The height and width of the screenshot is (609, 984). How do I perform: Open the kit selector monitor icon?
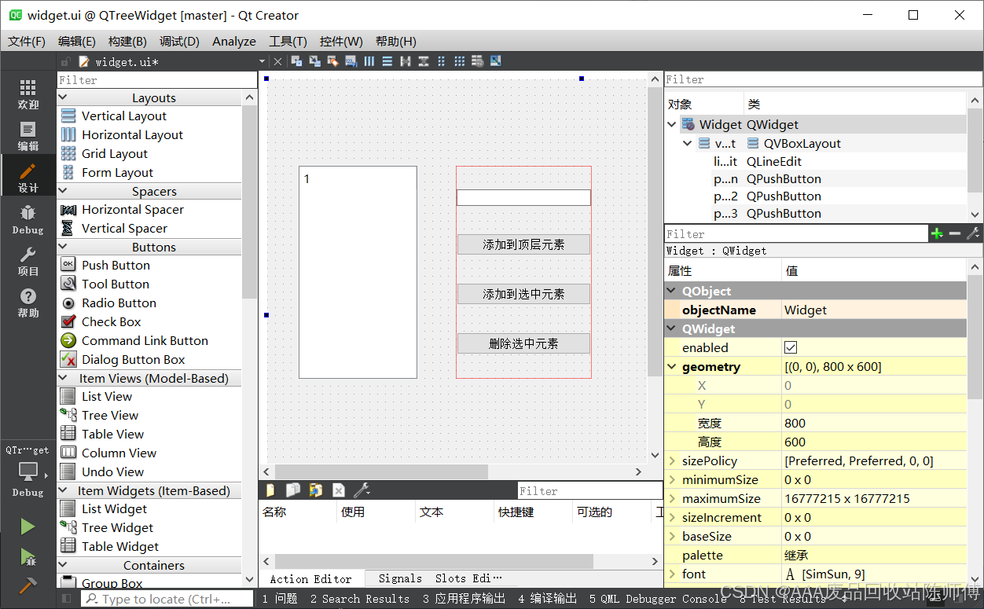(x=28, y=471)
